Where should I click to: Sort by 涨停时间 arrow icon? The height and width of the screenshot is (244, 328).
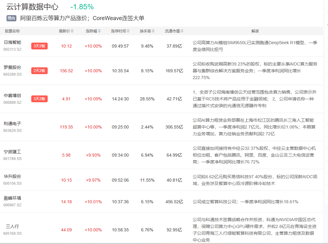pos(128,31)
